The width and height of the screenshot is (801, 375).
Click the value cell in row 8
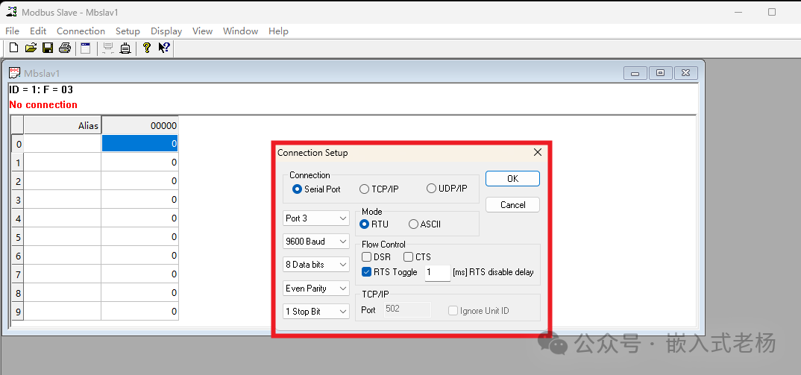[x=140, y=293]
